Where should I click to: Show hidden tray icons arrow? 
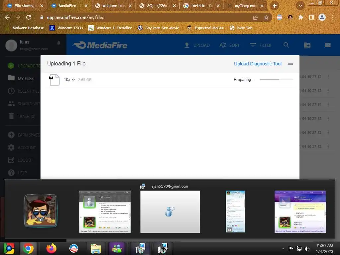pyautogui.click(x=283, y=249)
